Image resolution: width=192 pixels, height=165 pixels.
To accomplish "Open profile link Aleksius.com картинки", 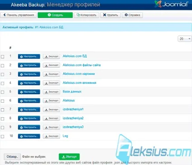I will [x=79, y=74].
